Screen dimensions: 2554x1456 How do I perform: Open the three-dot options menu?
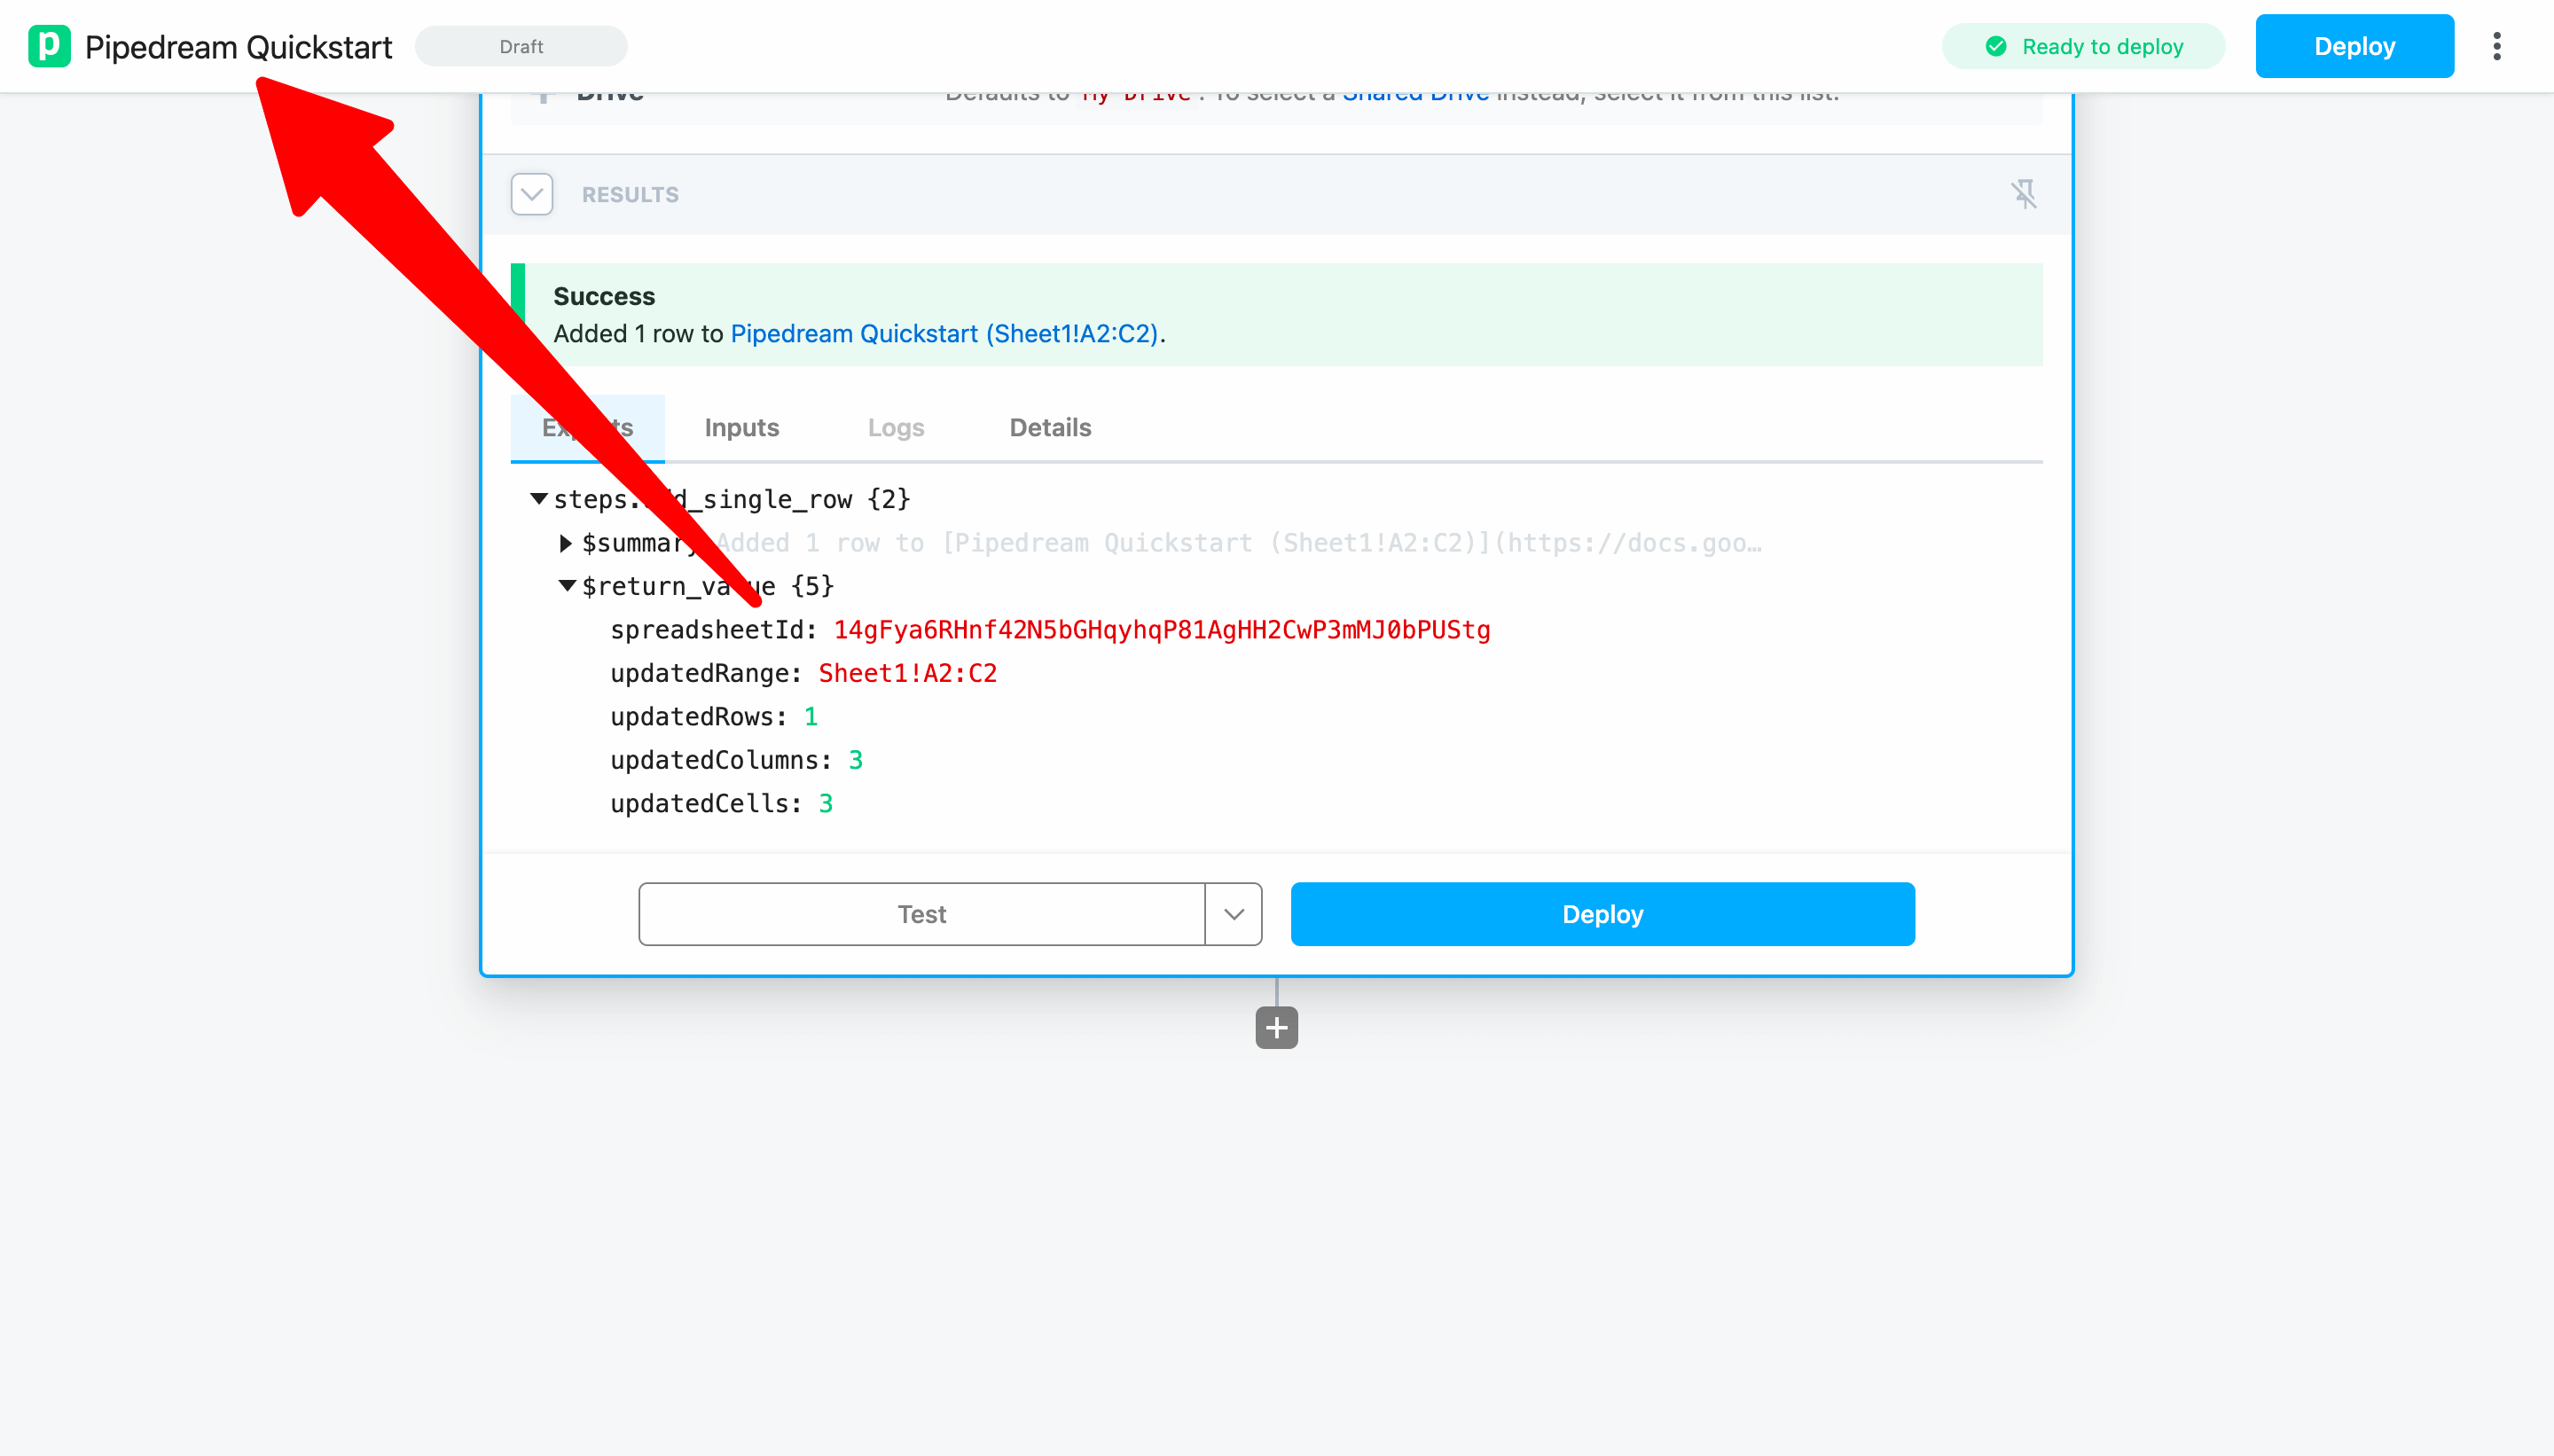2496,46
